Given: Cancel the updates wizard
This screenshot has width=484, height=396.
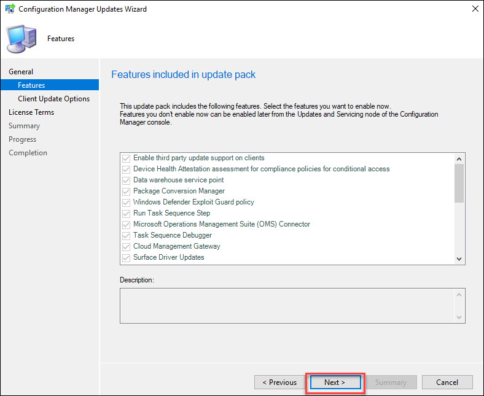Looking at the screenshot, I should 447,382.
